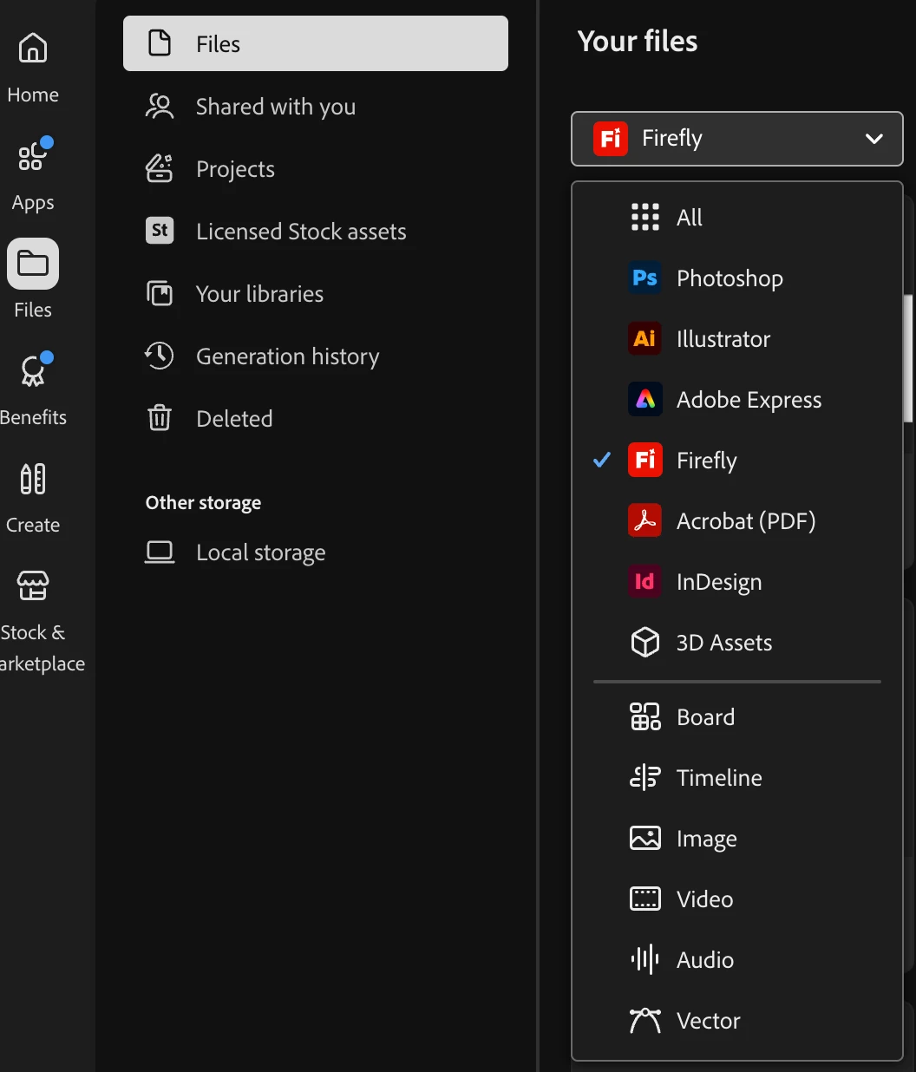This screenshot has width=916, height=1072.
Task: Collapse the Firefly filter dropdown
Action: point(737,139)
